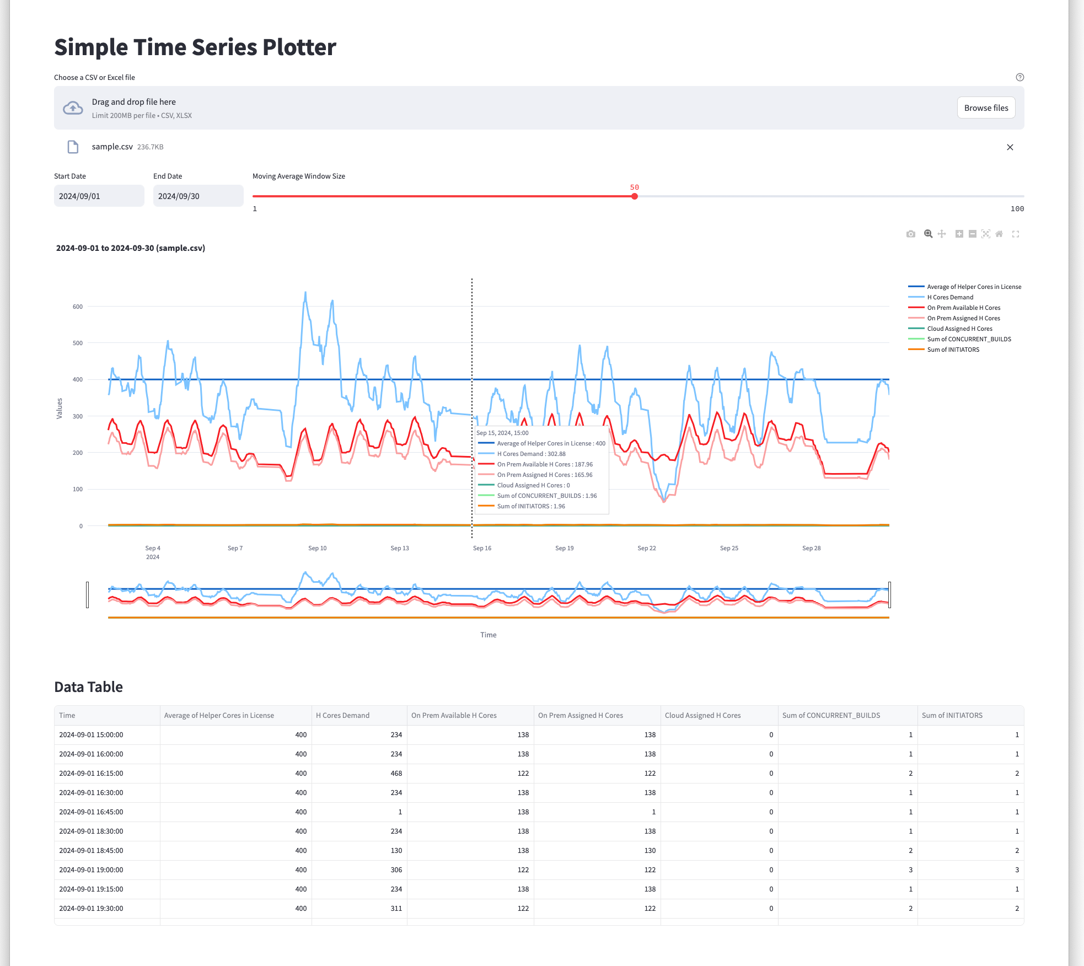1084x966 pixels.
Task: Sort table by Time column header
Action: click(67, 716)
